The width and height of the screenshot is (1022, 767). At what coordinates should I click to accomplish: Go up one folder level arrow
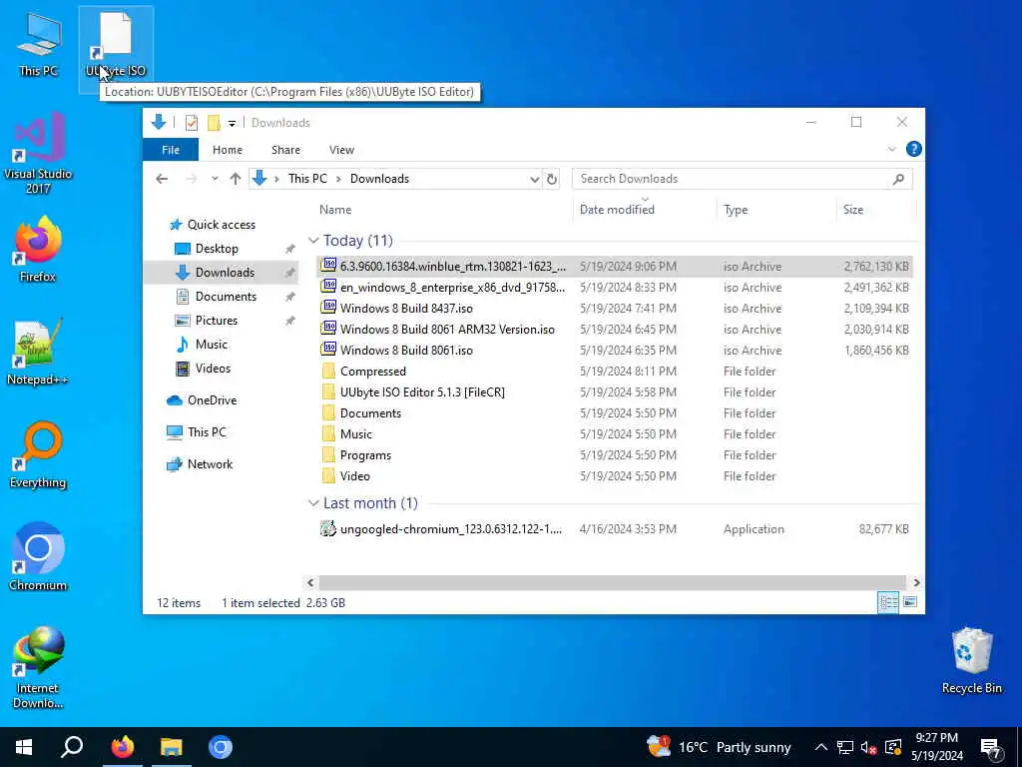236,179
